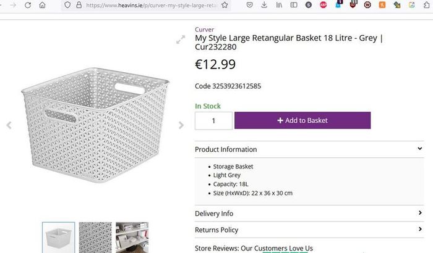
Task: Show next product image arrow
Action: (181, 125)
